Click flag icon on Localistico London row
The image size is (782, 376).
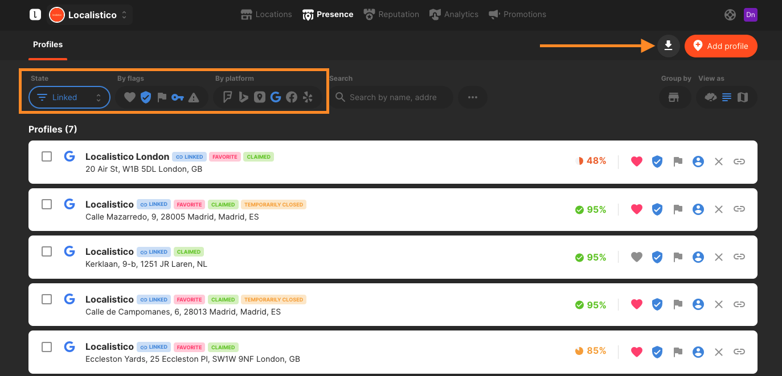click(678, 162)
